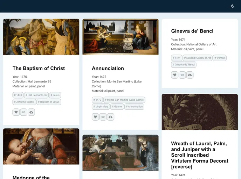Click 'Collection: Hall Leonardo 35' text
The height and width of the screenshot is (179, 241).
coord(32,81)
